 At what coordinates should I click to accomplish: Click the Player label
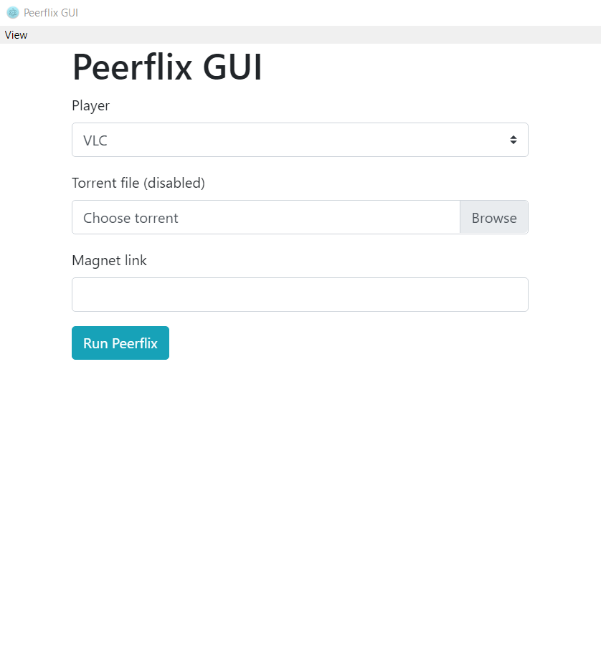point(91,105)
